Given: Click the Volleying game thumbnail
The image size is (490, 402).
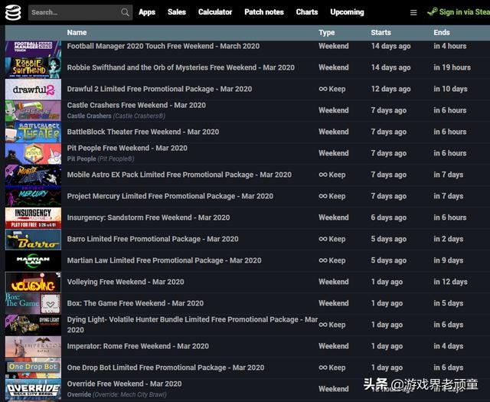Looking at the screenshot, I should coord(33,282).
